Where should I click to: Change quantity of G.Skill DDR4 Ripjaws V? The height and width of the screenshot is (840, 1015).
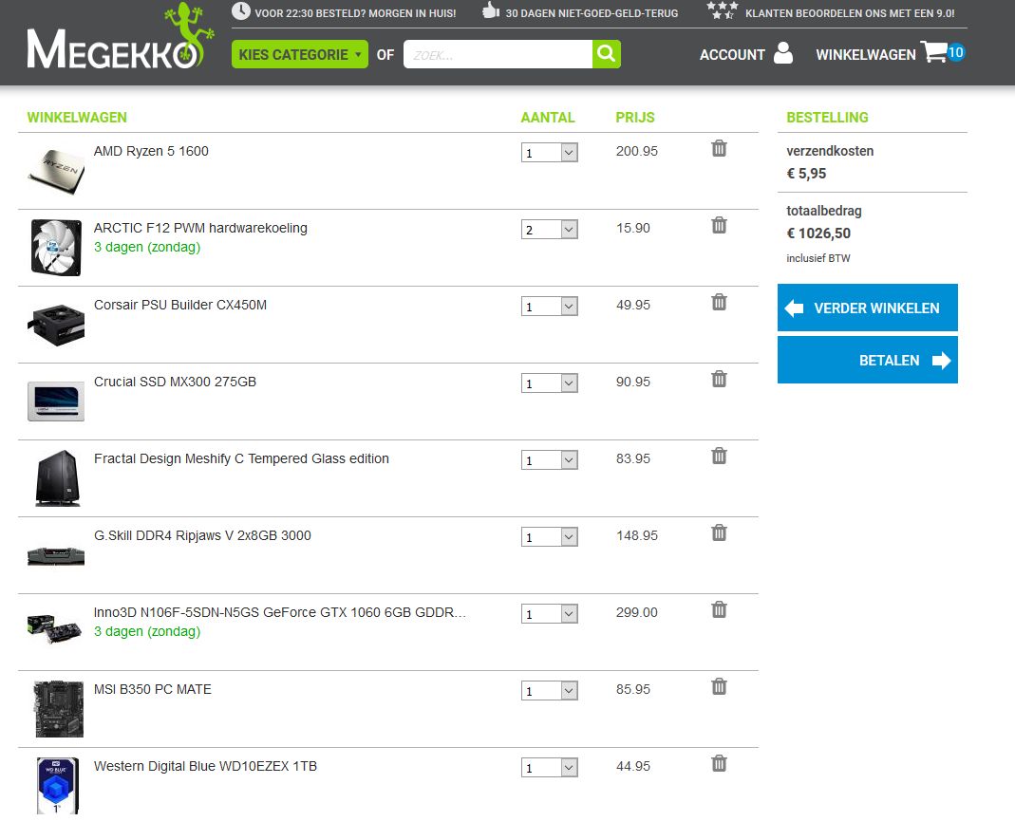click(x=550, y=537)
